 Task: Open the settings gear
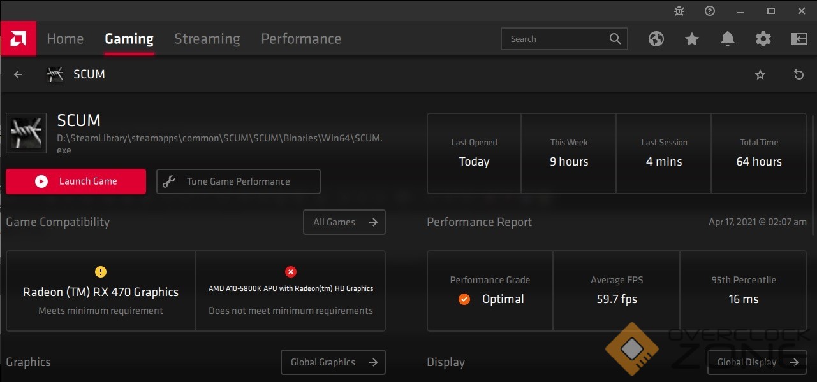(763, 39)
